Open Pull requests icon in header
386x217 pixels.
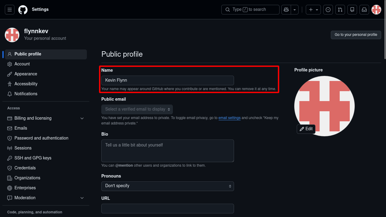tap(340, 10)
